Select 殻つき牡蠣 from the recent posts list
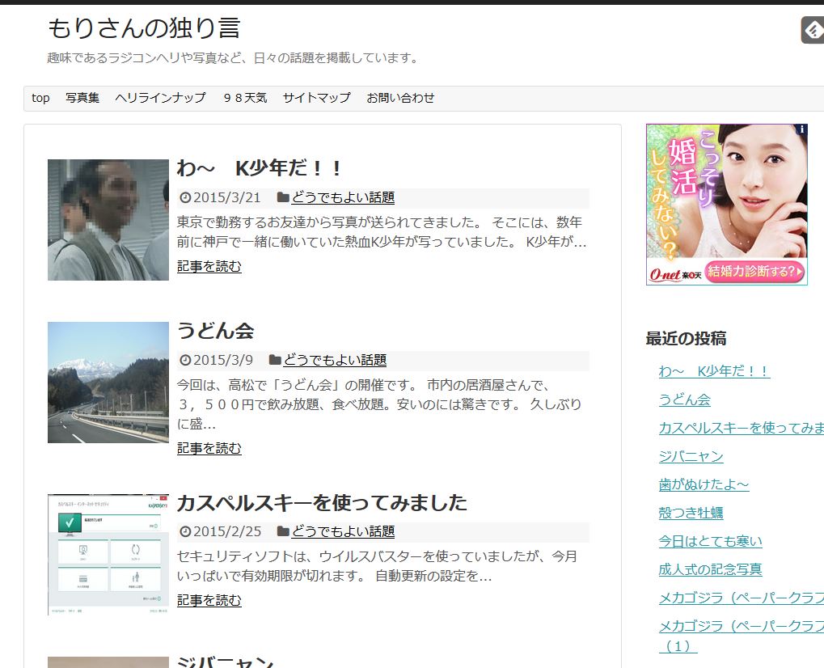The image size is (824, 668). 691,513
